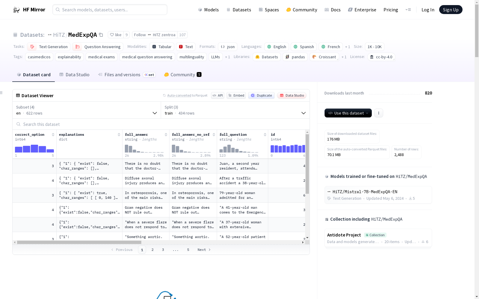Click the Auto-converted refresh icon
The image size is (479, 299).
tap(164, 96)
